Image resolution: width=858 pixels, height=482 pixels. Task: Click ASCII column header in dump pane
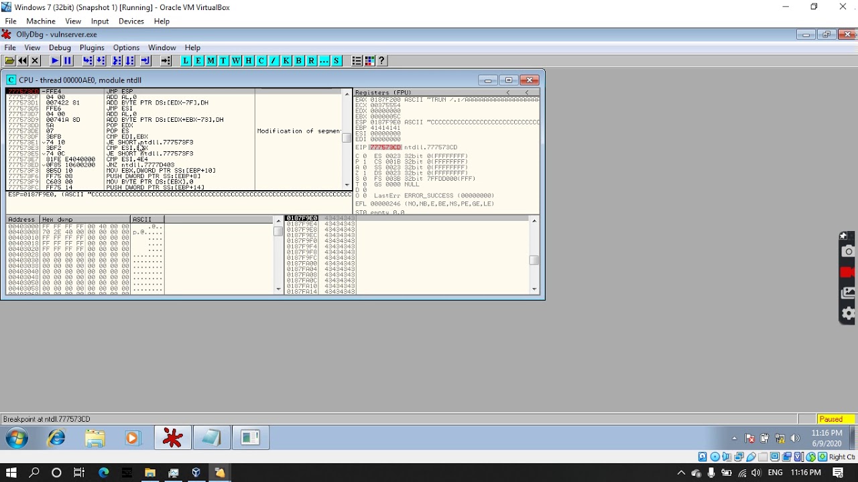tap(147, 220)
